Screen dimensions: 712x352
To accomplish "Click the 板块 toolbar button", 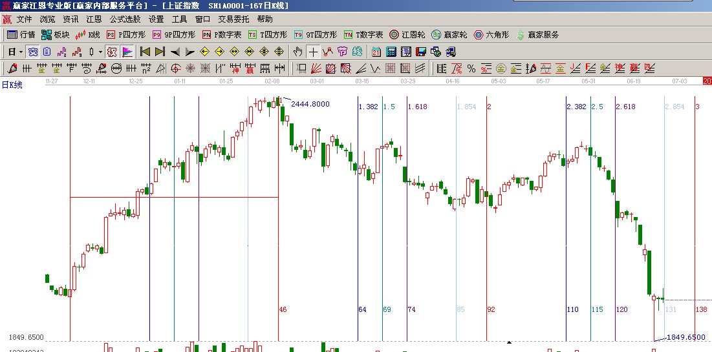I will point(55,35).
